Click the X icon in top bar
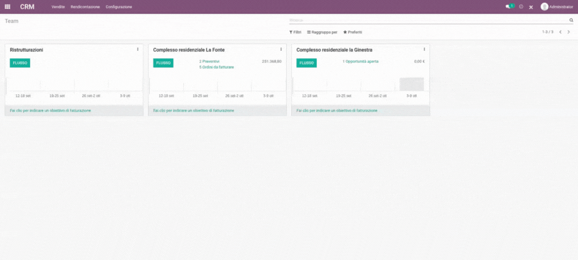This screenshot has height=260, width=578. [531, 7]
